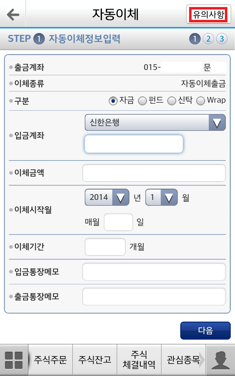Tap the back arrow icon
The width and height of the screenshot is (235, 376).
point(13,14)
